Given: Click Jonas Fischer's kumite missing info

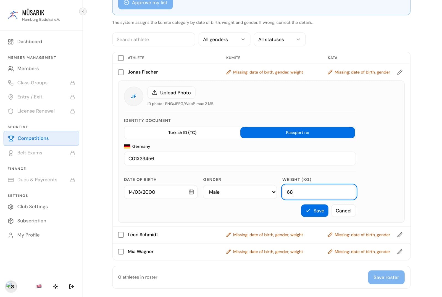Looking at the screenshot, I should [x=265, y=72].
